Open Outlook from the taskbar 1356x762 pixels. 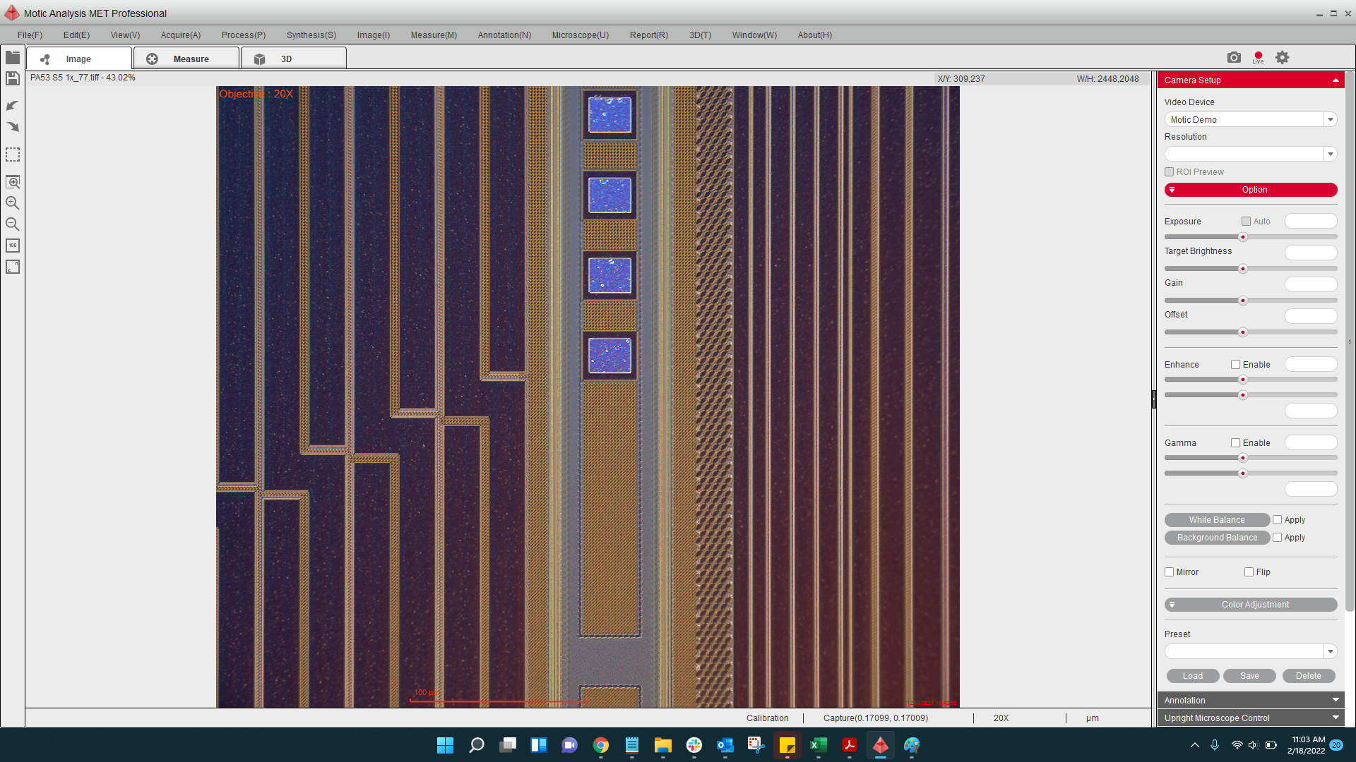[x=725, y=745]
